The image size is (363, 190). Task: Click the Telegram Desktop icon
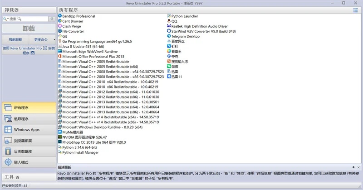(x=169, y=36)
